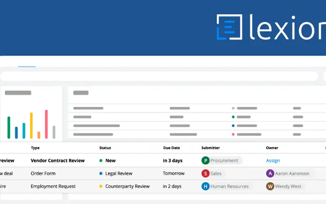Image resolution: width=326 pixels, height=204 pixels.
Task: Click the short orange bar in chart
Action: (39, 135)
